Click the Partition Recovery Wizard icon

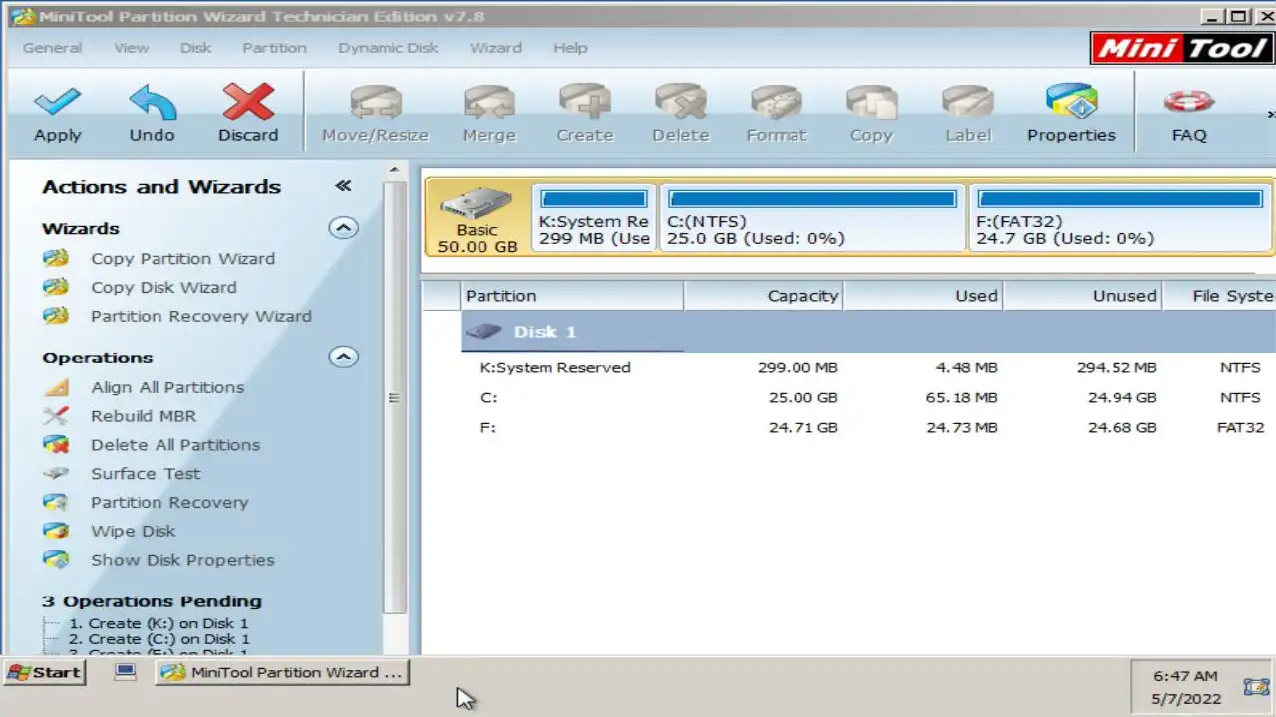56,316
